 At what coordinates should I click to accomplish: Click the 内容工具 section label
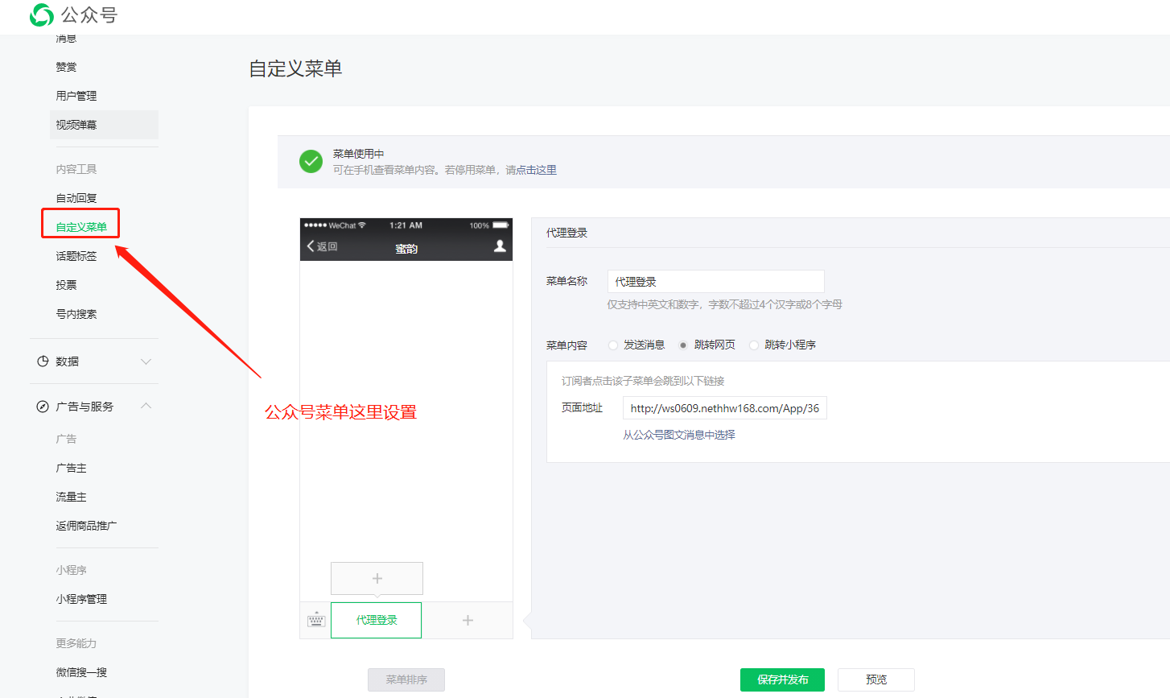tap(76, 169)
